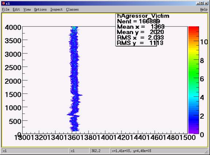Viewport: 210px width, 155px height.
Task: Click the Nent entry in stats box
Action: 138,21
